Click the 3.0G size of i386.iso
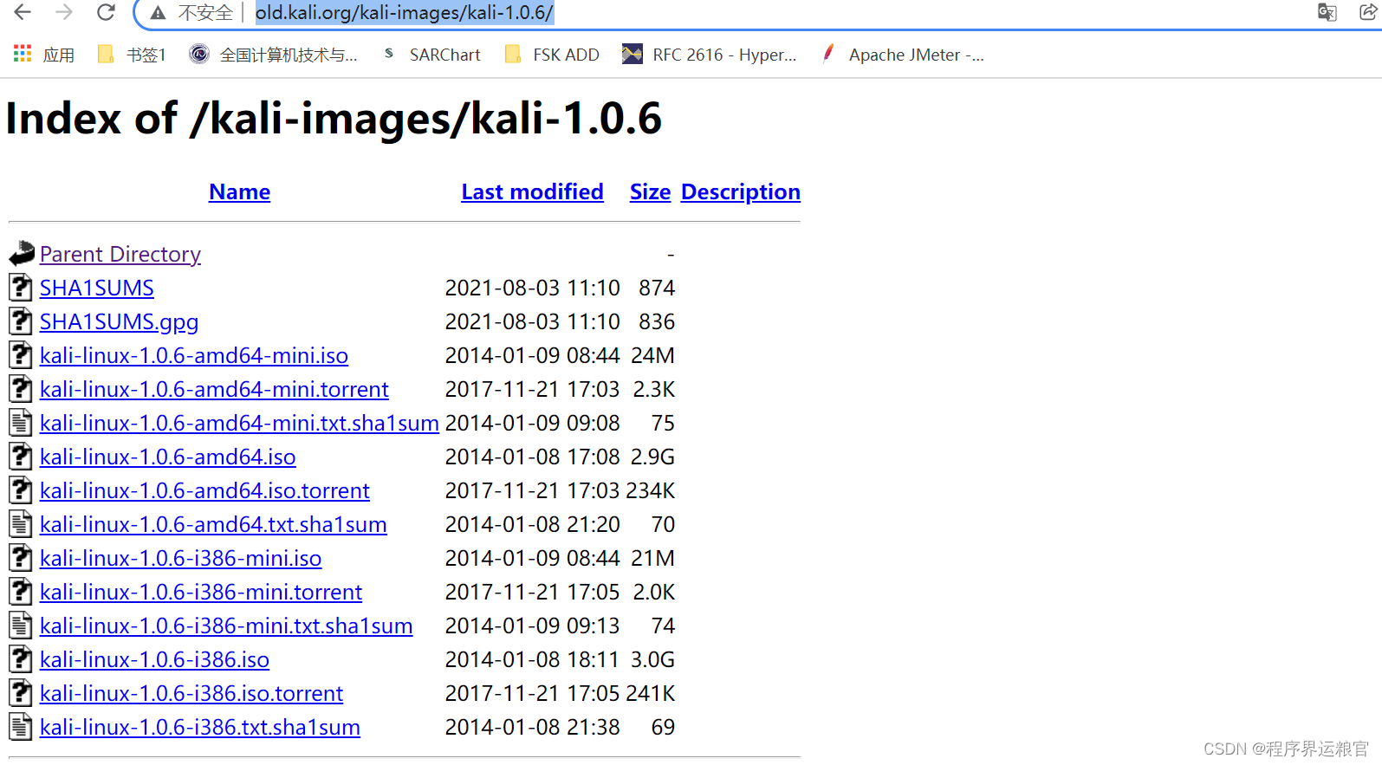This screenshot has width=1382, height=765. (652, 659)
